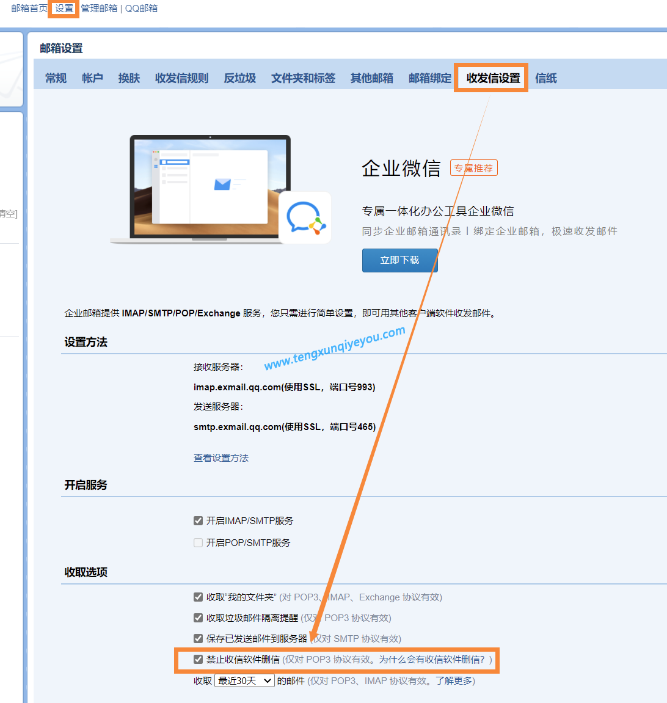Click the 企业微信 heading text
This screenshot has width=667, height=703.
401,169
